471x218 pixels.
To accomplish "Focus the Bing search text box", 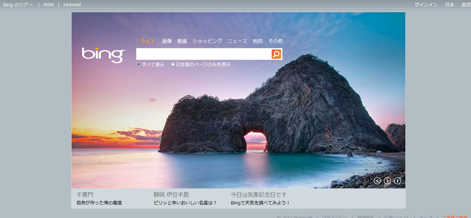I will click(x=204, y=54).
